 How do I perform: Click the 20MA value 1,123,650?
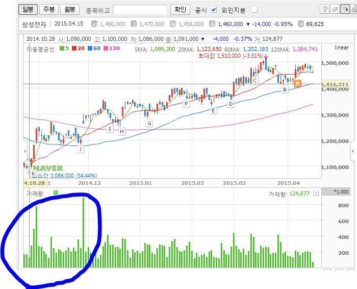coord(209,49)
